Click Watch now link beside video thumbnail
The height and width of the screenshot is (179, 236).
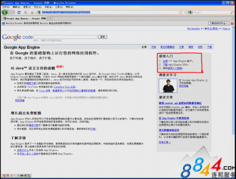[x=184, y=86]
